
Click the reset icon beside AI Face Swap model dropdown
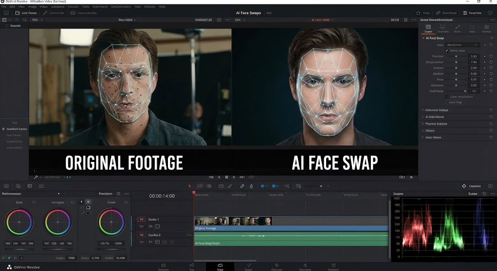tap(491, 45)
